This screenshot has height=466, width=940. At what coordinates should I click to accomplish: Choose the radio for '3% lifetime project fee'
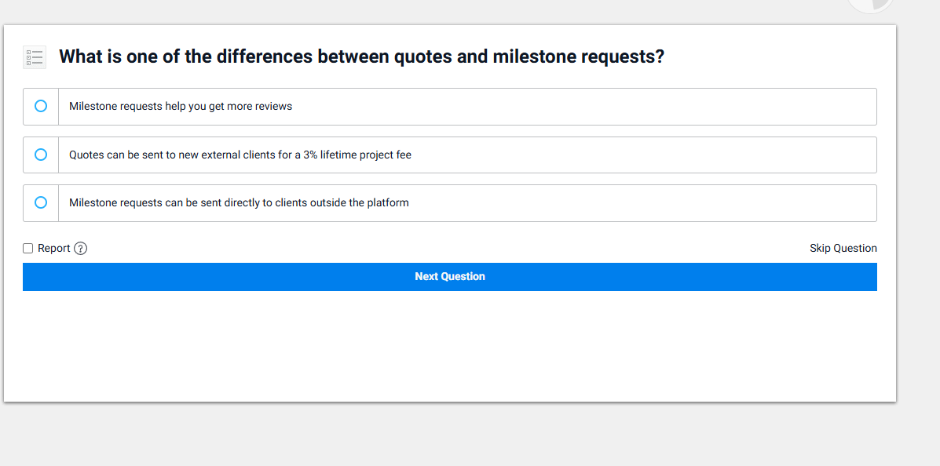pos(41,155)
